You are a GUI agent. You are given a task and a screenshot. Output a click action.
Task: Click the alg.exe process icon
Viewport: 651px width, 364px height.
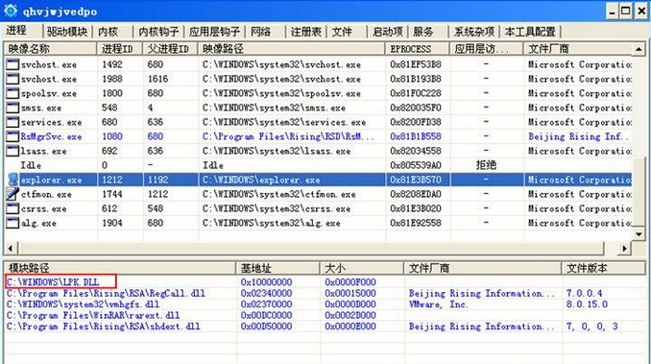coord(12,223)
